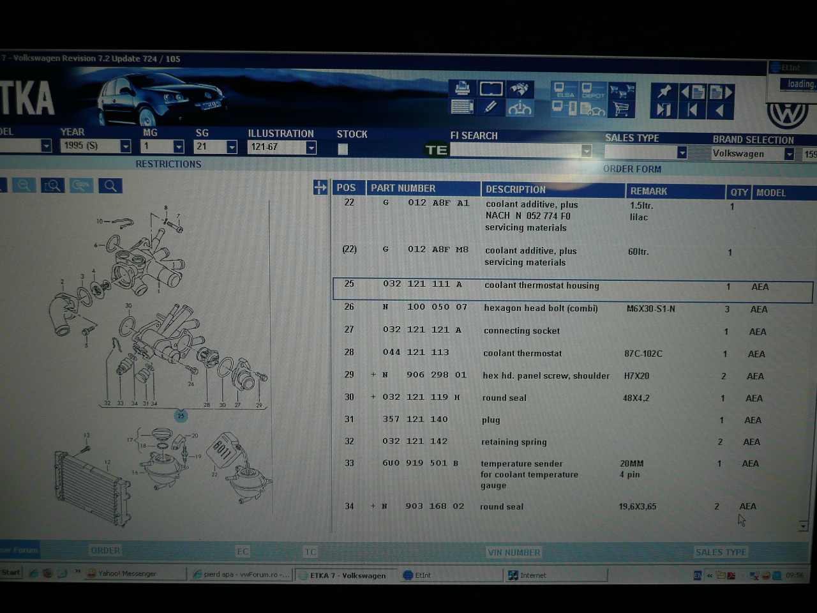
Task: Click the back arrow triangle icon
Action: 721,110
